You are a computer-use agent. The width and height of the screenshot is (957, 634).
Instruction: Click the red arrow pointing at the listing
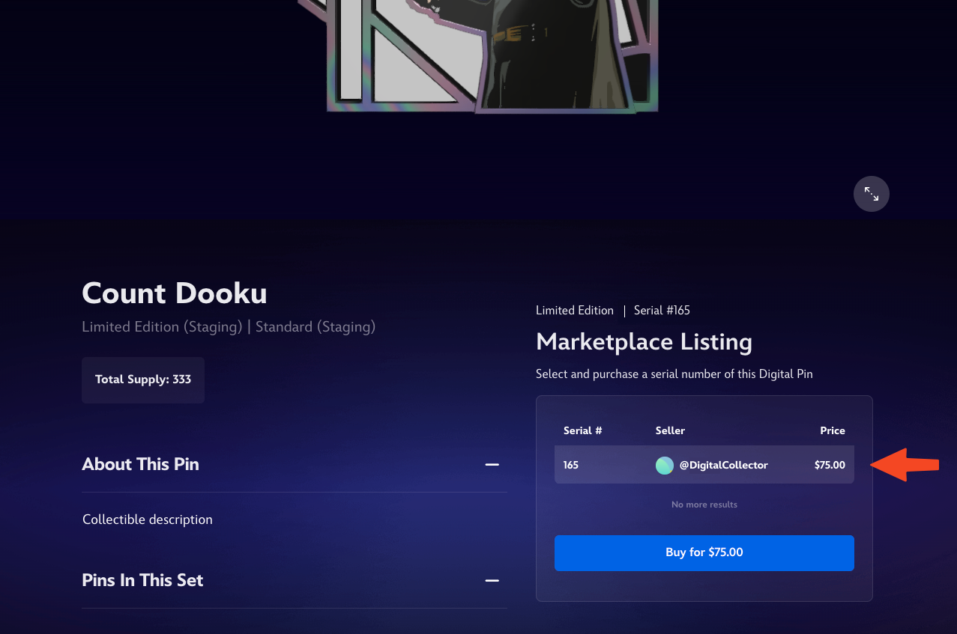[x=905, y=465]
